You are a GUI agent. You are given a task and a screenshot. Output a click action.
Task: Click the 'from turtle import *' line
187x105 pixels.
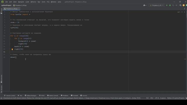[20, 15]
